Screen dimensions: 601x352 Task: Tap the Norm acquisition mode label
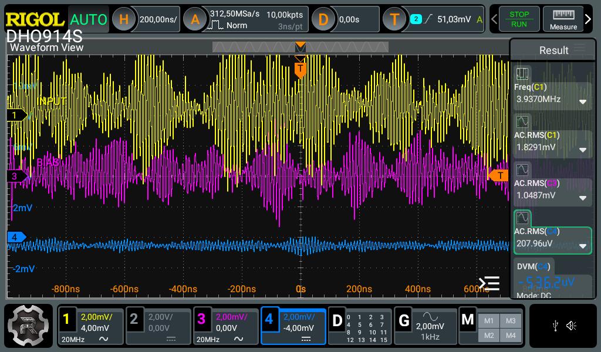(237, 25)
